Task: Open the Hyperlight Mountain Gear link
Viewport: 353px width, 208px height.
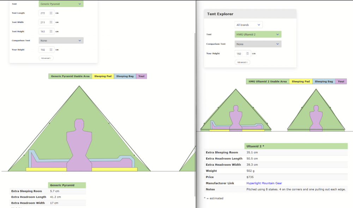Action: [264, 183]
